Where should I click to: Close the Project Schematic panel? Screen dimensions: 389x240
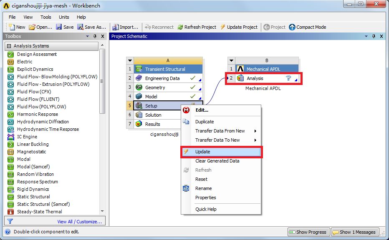point(381,36)
